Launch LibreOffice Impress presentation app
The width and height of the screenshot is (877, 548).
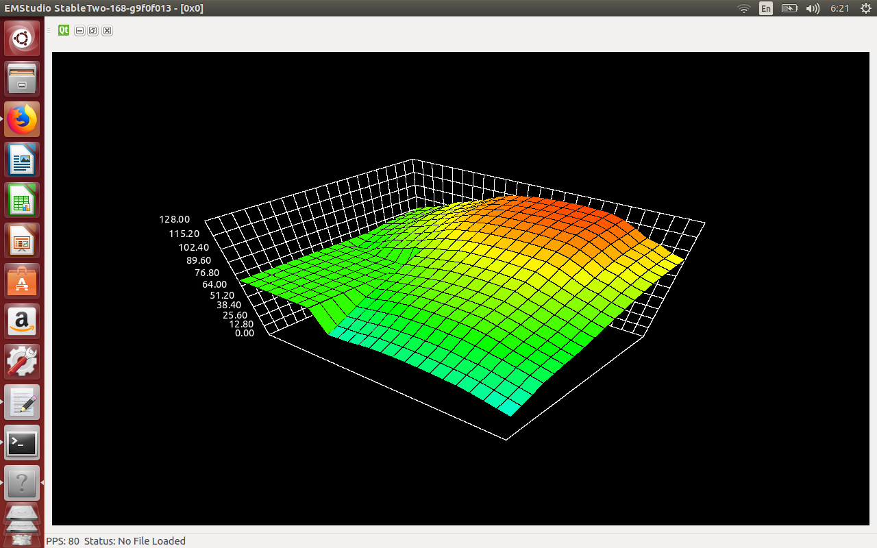(22, 240)
